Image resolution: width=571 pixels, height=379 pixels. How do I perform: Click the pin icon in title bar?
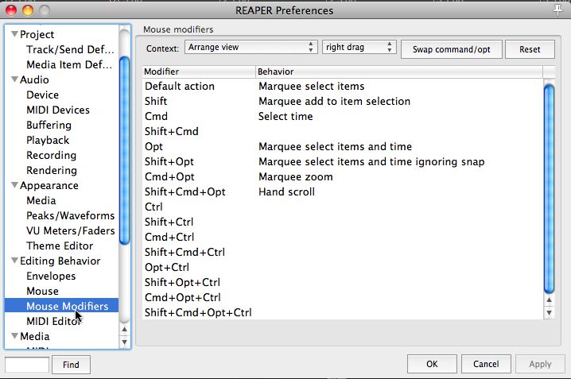point(557,10)
